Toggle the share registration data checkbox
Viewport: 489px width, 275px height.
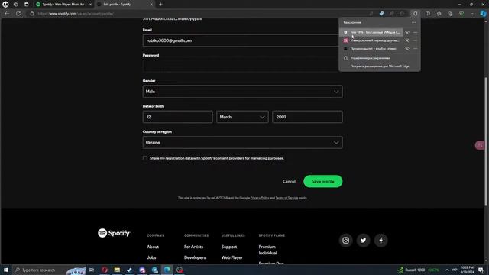coord(145,158)
